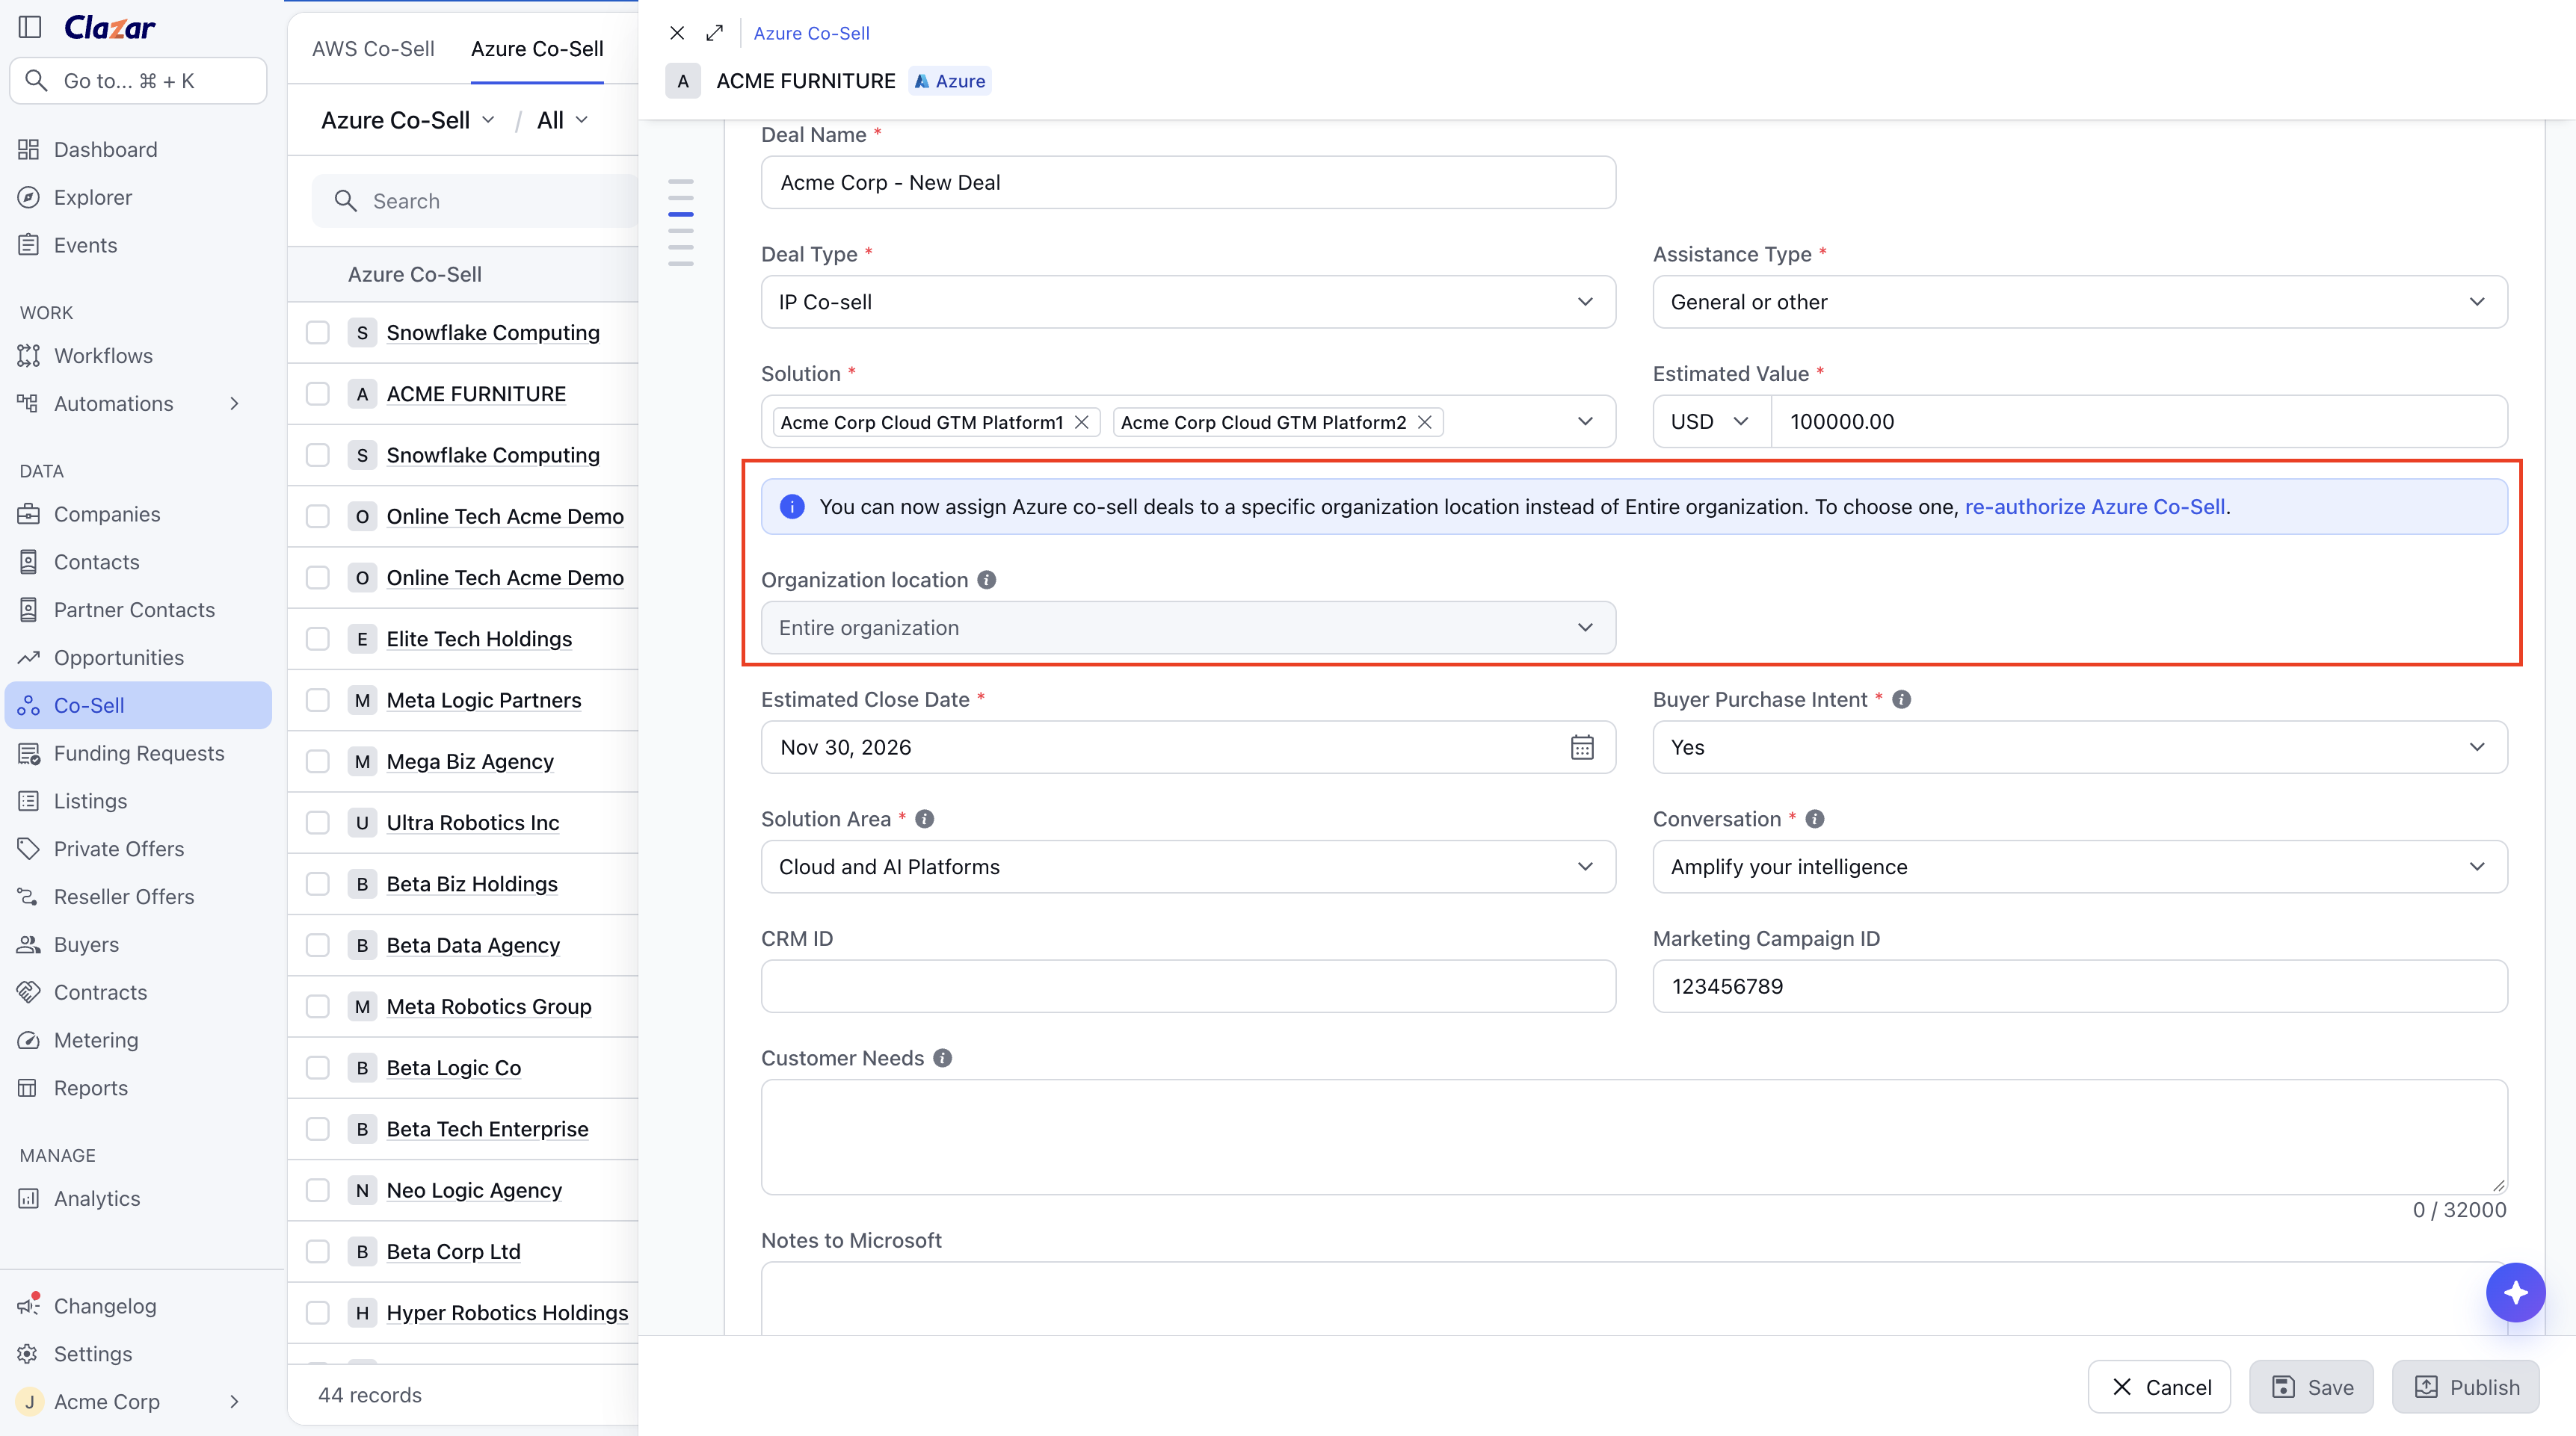The image size is (2576, 1436).
Task: Click the Save button
Action: (x=2310, y=1386)
